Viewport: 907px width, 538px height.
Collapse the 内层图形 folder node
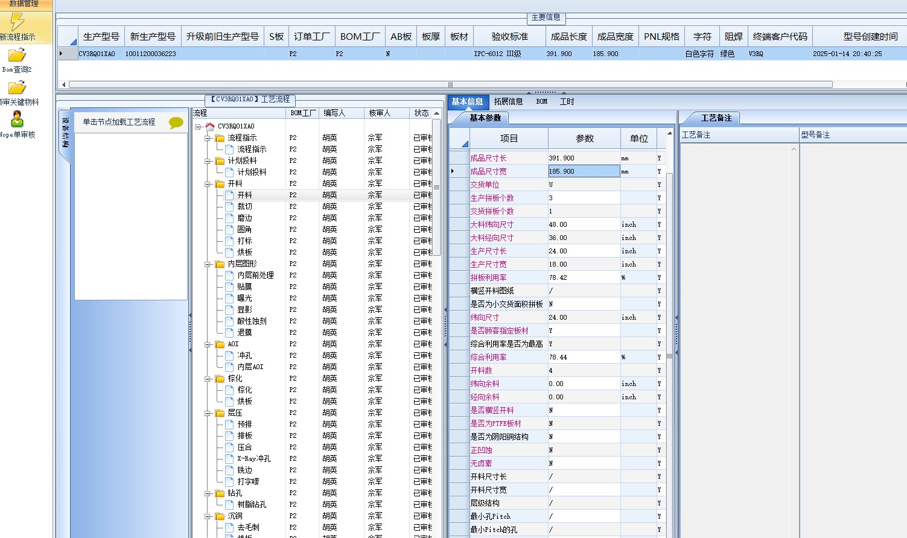(x=208, y=264)
